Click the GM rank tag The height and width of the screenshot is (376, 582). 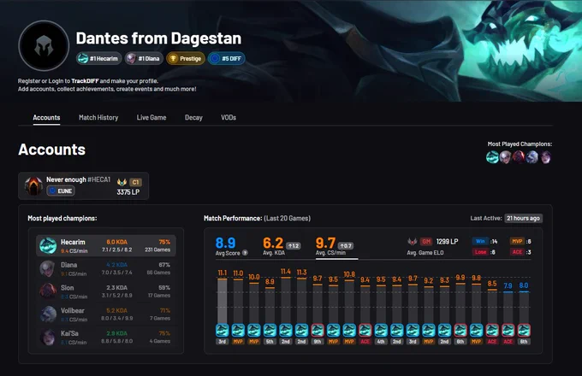pos(426,242)
